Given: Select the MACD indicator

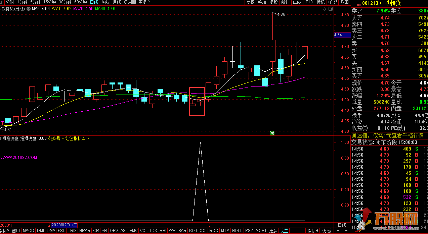Looking at the screenshot, I should [28, 231].
